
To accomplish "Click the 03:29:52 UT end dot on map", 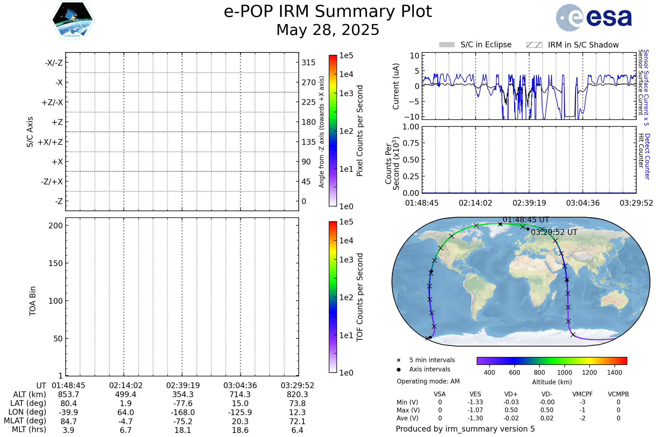I will click(528, 229).
